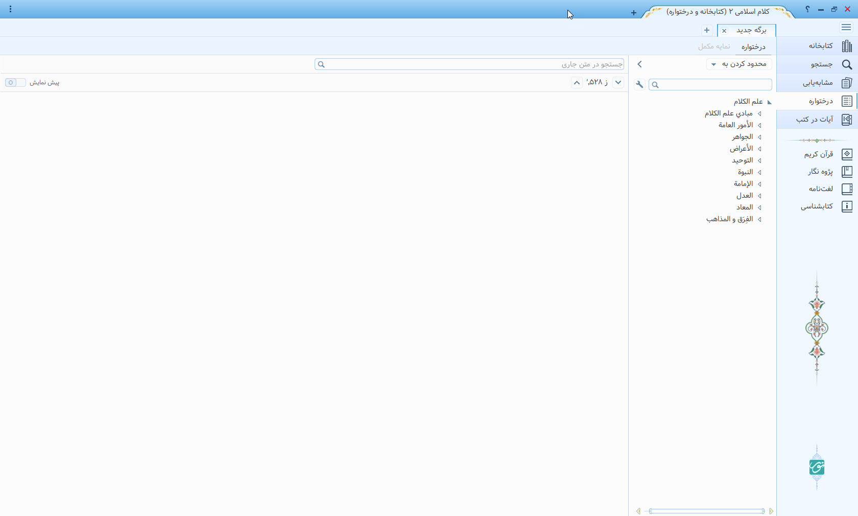Select مشابه‌یابی in the sidebar menu
858x516 pixels.
[x=818, y=83]
